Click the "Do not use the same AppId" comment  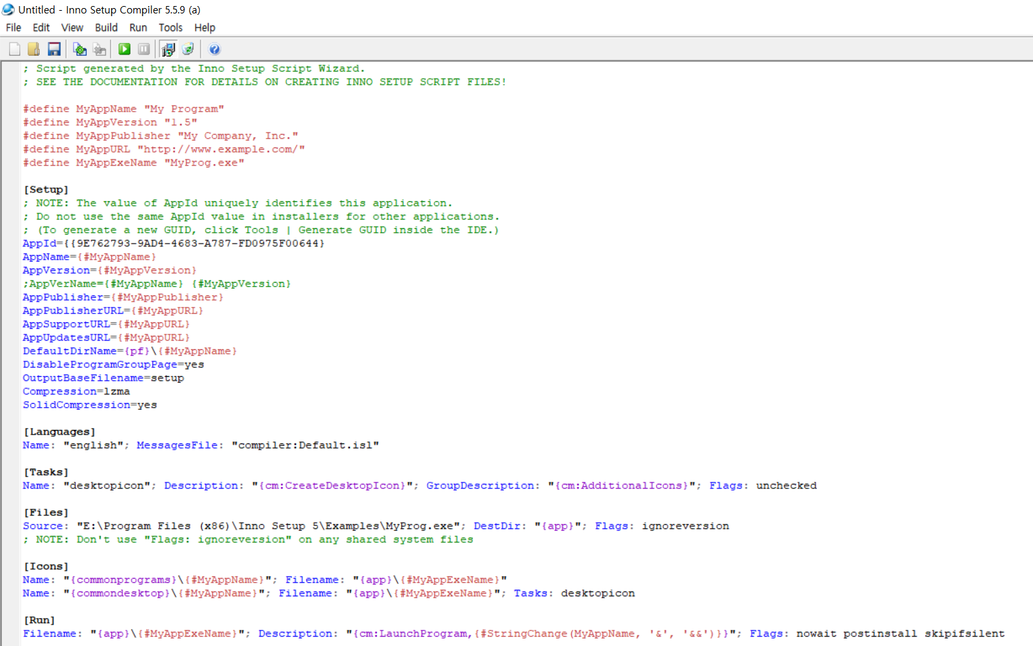point(261,217)
